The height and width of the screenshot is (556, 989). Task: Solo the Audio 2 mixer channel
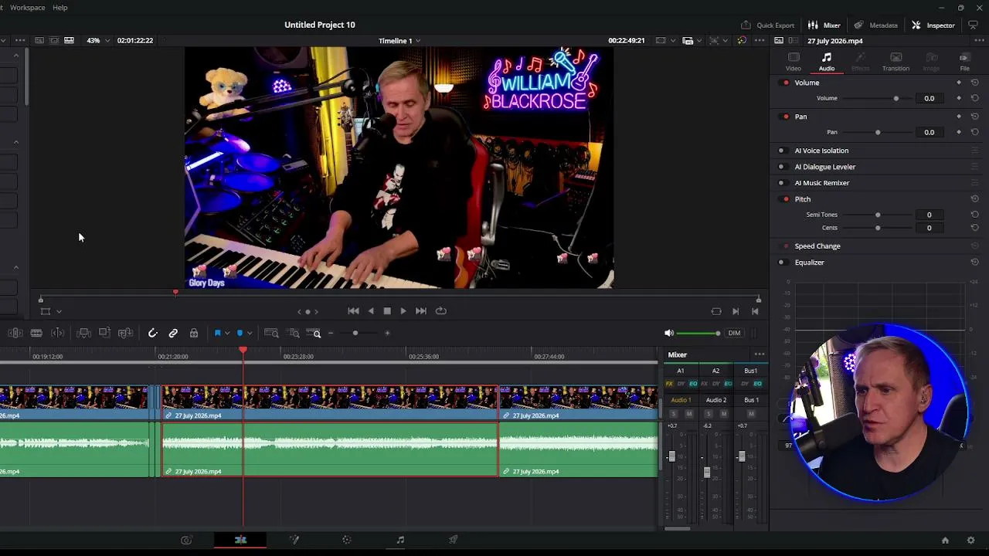[x=709, y=414]
